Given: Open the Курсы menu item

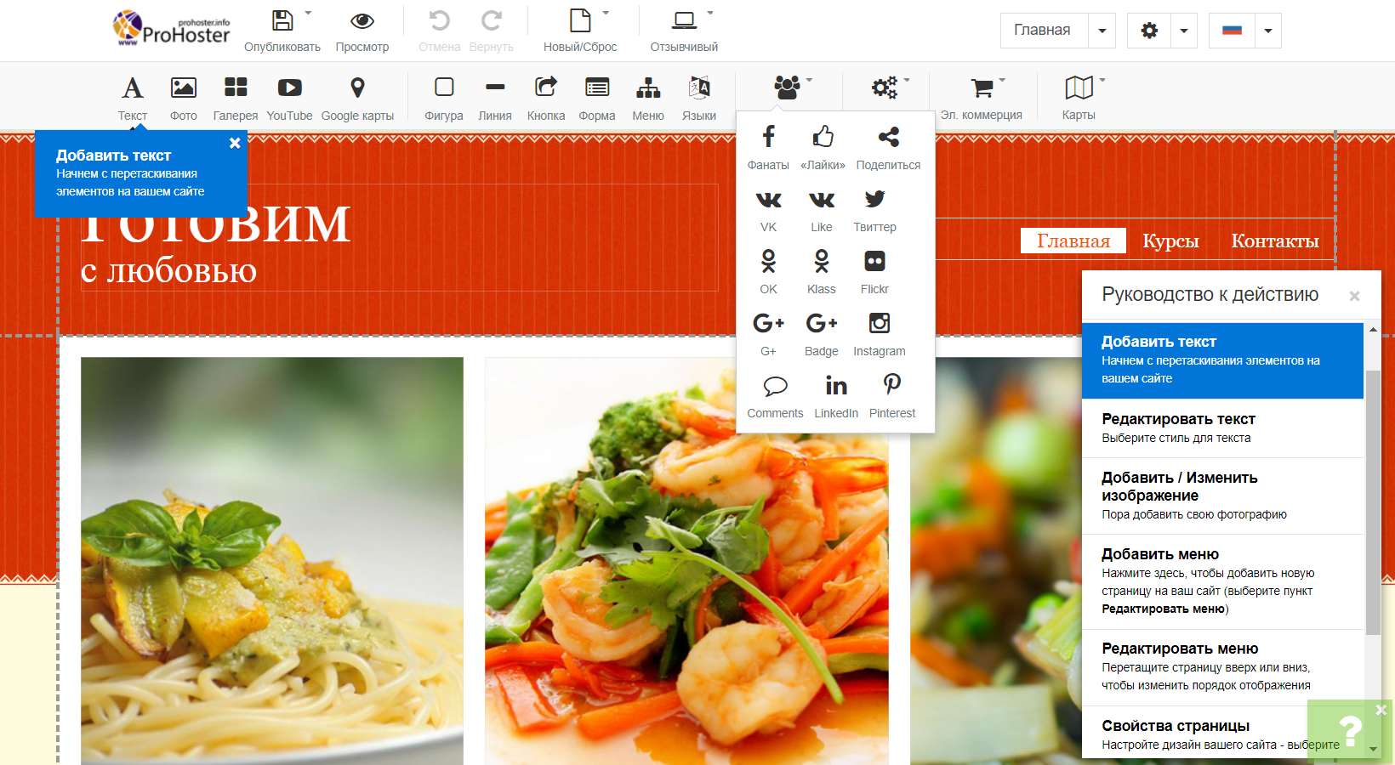Looking at the screenshot, I should pyautogui.click(x=1170, y=241).
